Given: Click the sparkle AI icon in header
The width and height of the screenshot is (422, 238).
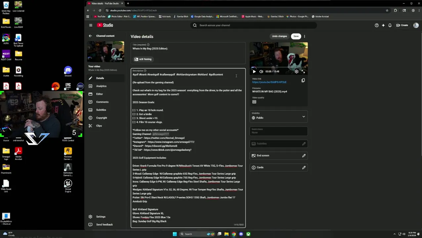Looking at the screenshot, I should (x=383, y=25).
